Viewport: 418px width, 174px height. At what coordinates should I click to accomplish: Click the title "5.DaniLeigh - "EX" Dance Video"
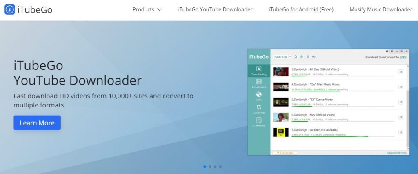pos(312,100)
